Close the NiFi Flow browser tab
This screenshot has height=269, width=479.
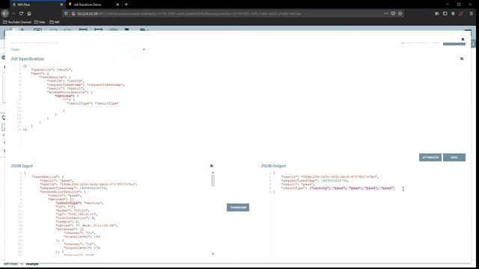61,4
